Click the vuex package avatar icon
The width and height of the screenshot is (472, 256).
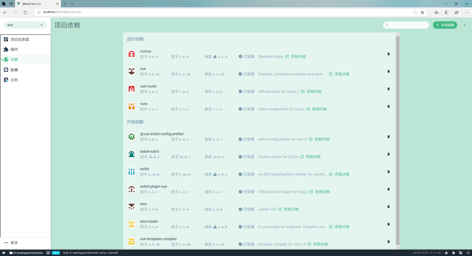pos(131,107)
